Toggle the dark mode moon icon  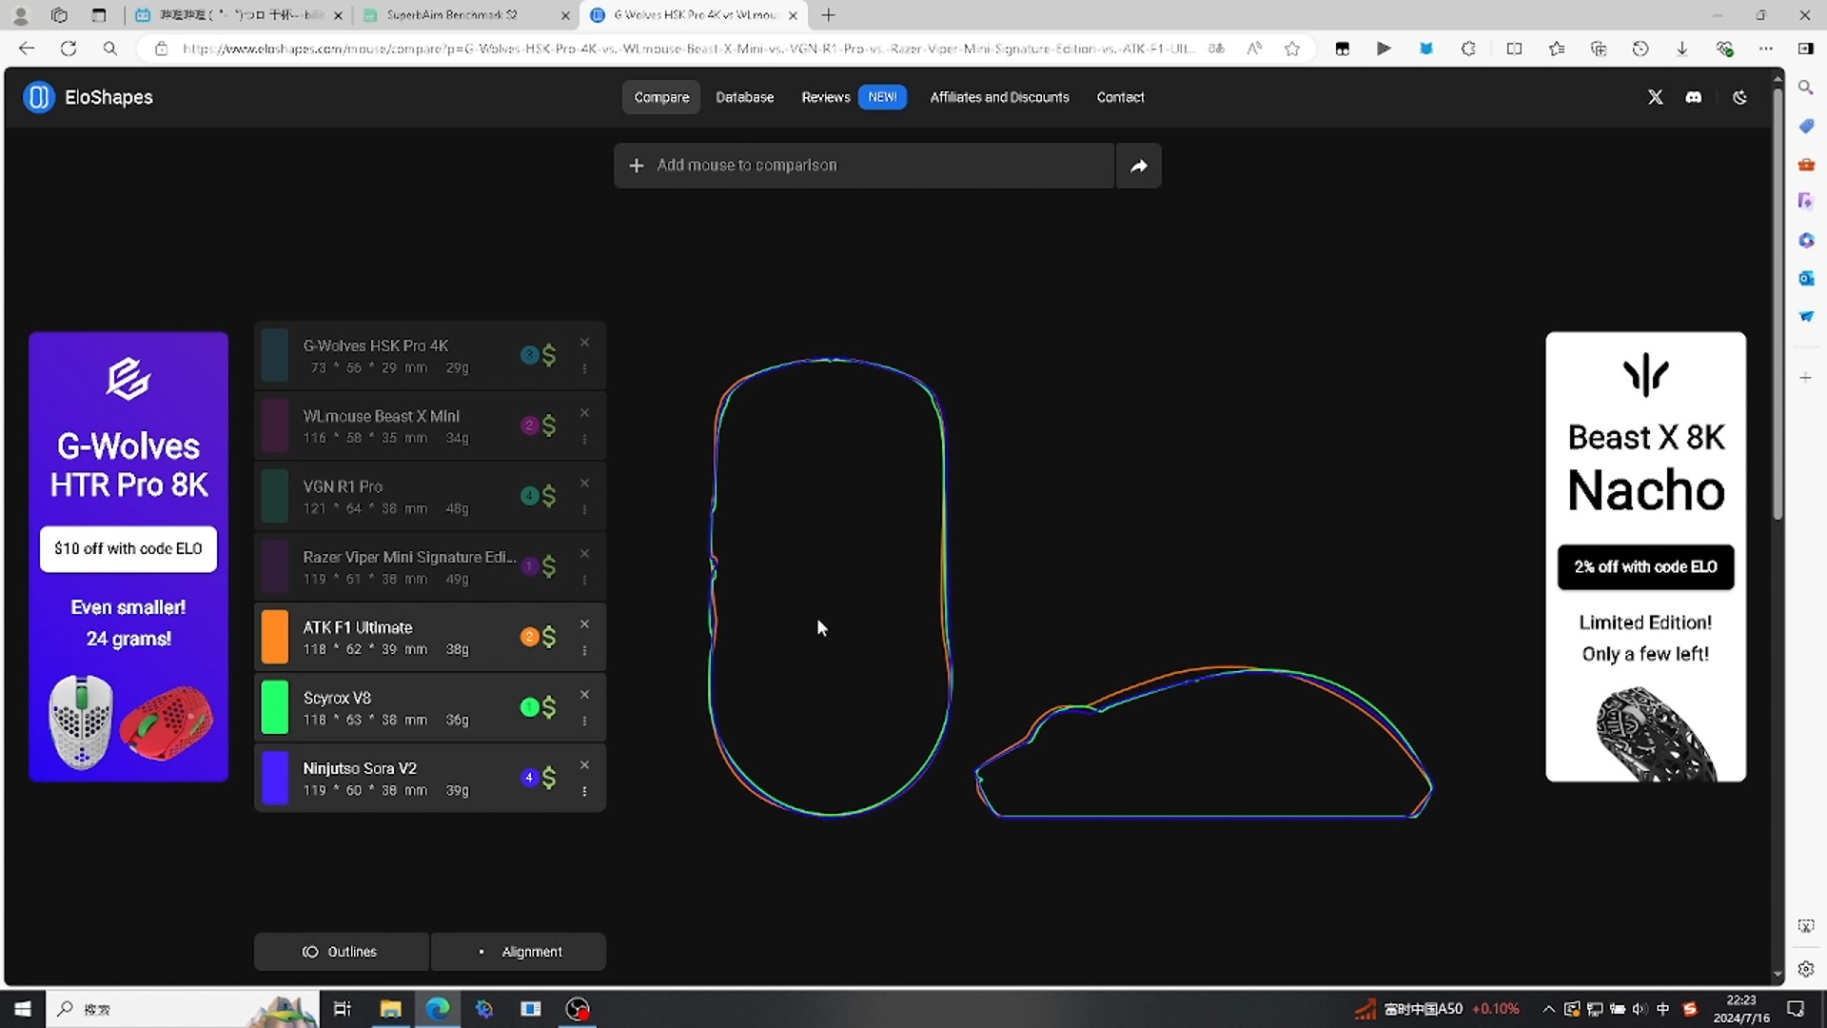pyautogui.click(x=1739, y=97)
